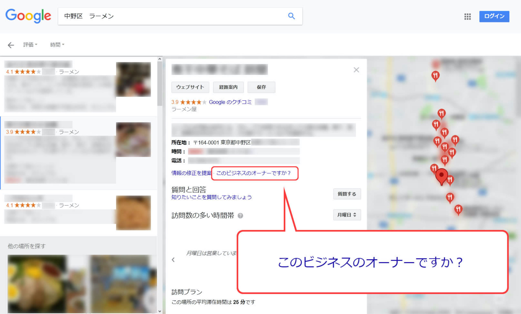Click the topmost restaurant pin on map
This screenshot has width=521, height=314.
tap(435, 76)
